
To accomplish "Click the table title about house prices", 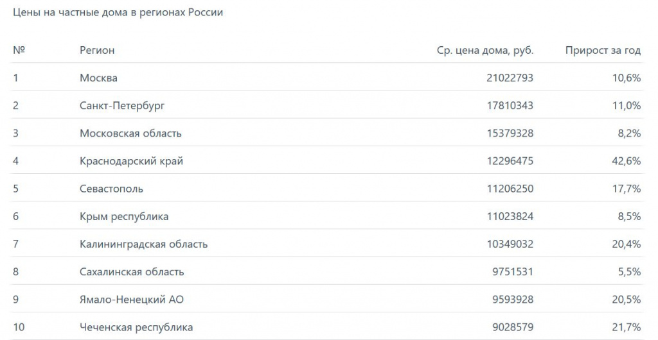I will (118, 13).
